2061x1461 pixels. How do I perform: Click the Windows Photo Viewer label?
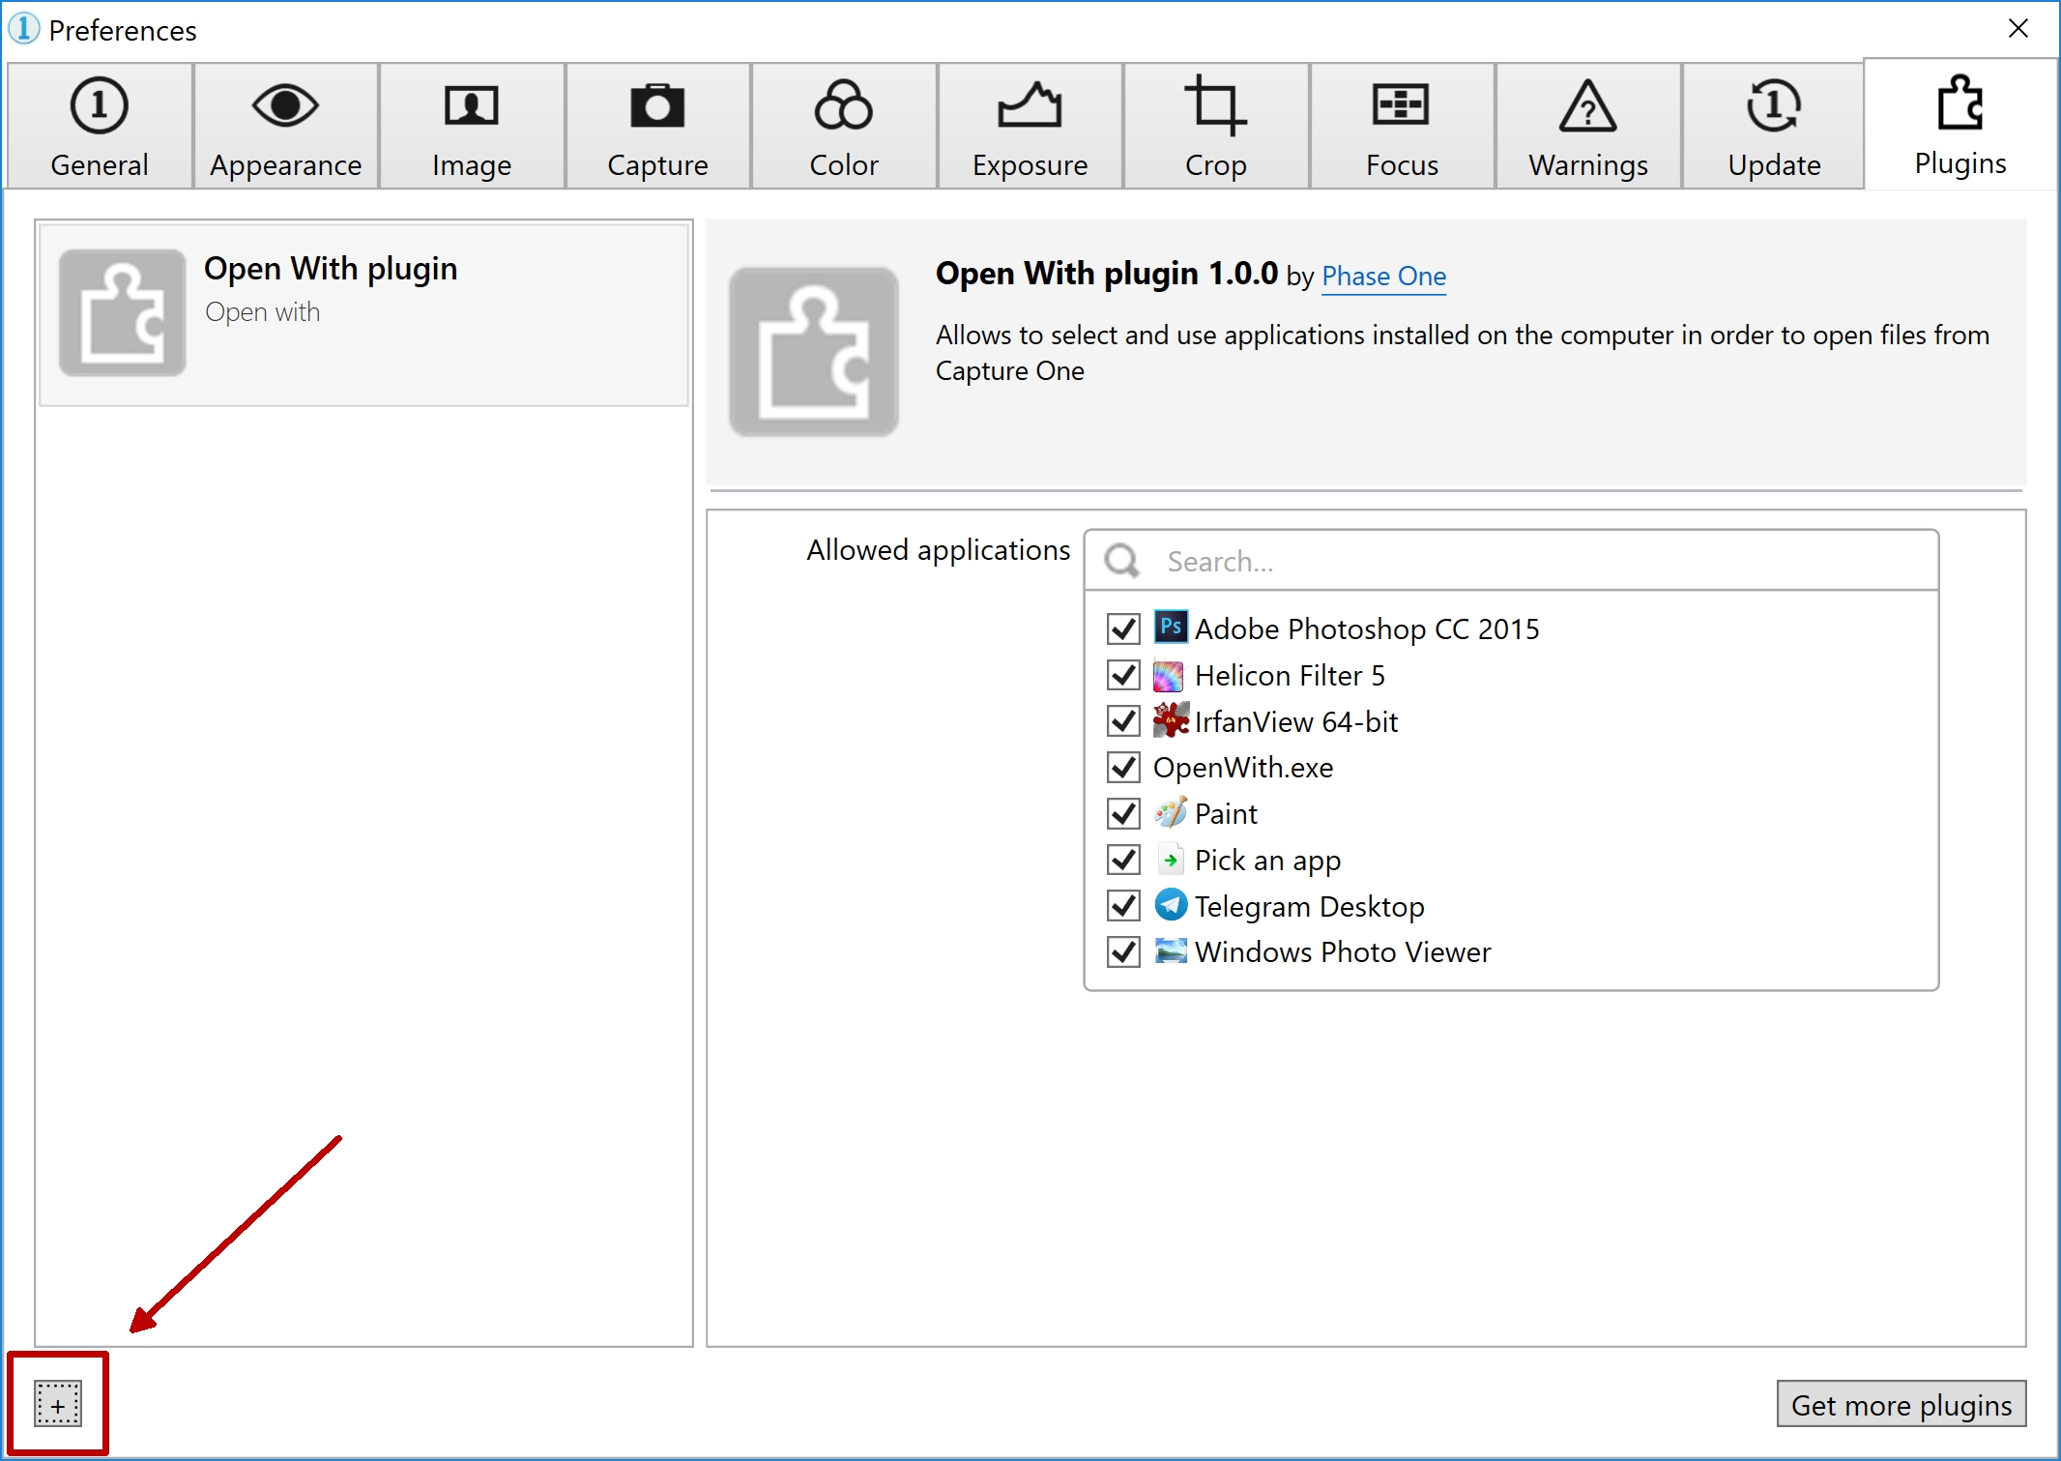(x=1343, y=952)
